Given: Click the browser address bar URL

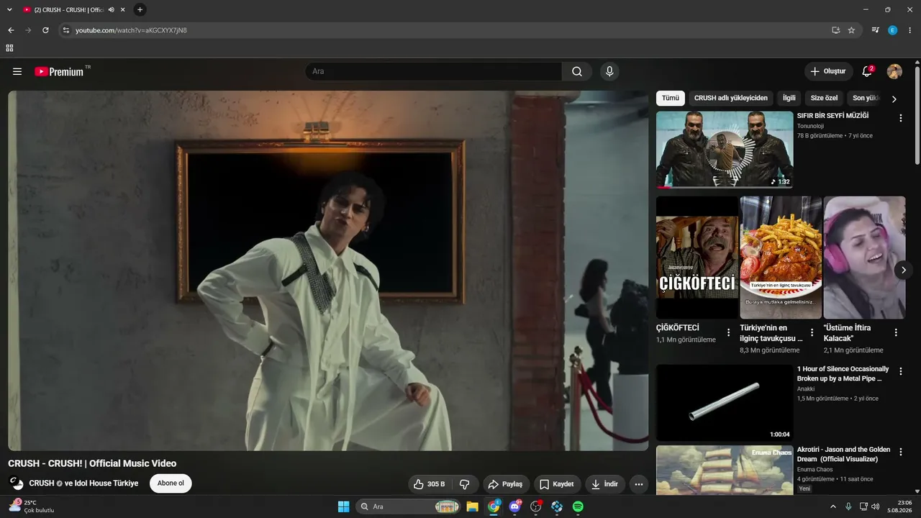Looking at the screenshot, I should coord(131,30).
